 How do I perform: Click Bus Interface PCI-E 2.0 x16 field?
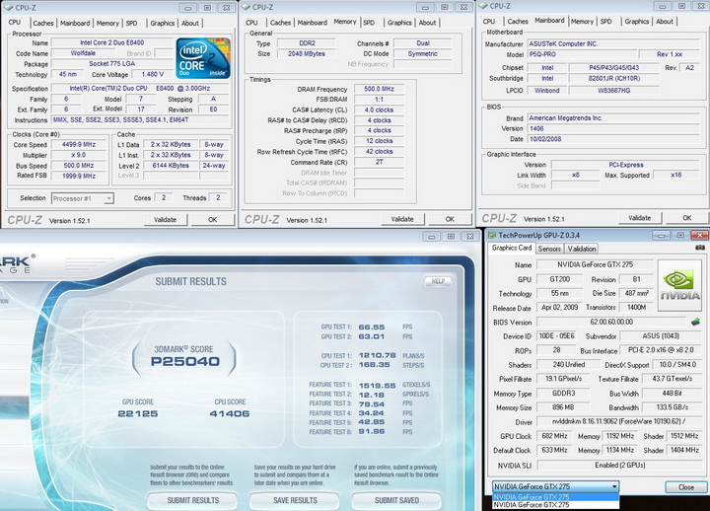(660, 350)
